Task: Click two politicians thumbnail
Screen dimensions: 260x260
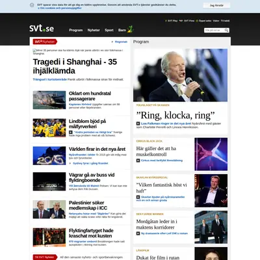Action: point(49,209)
